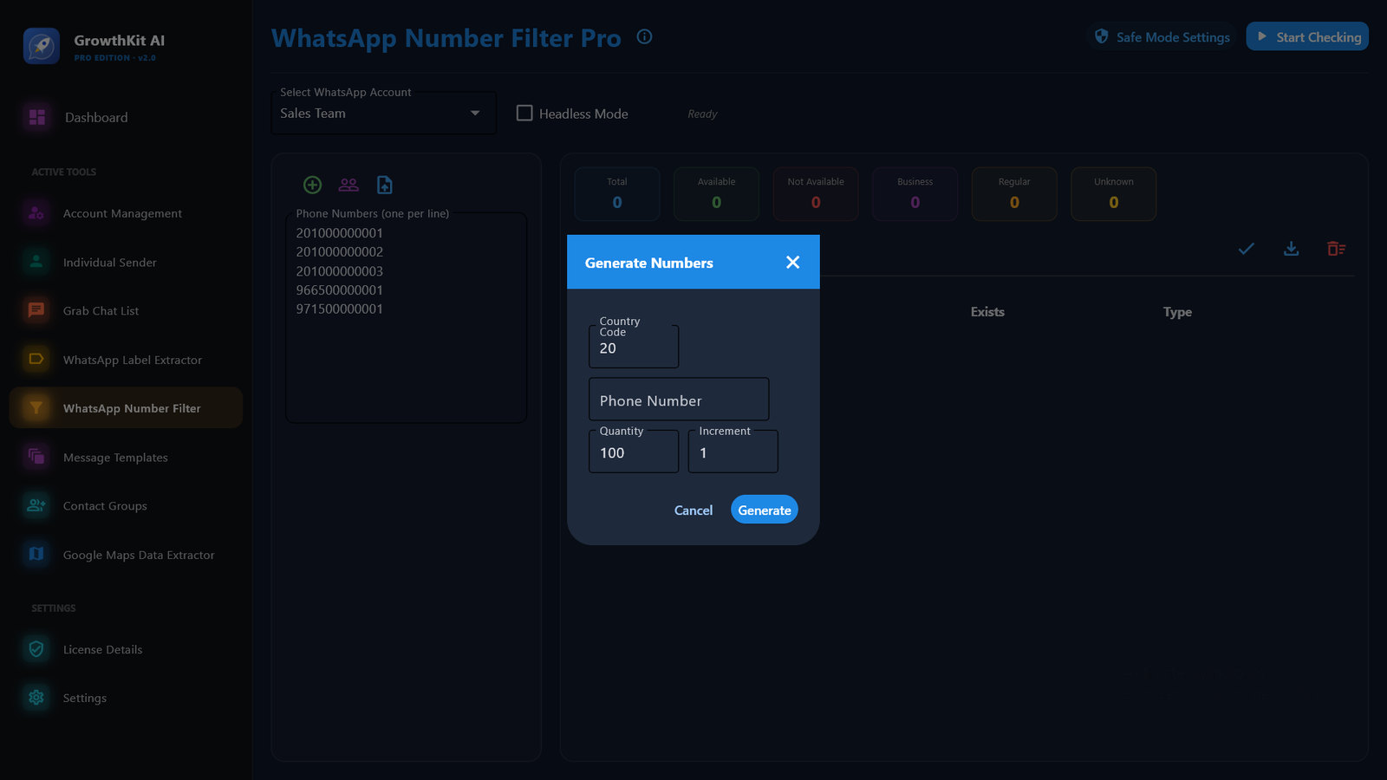1387x780 pixels.
Task: Click the Quantity input field
Action: click(x=634, y=452)
